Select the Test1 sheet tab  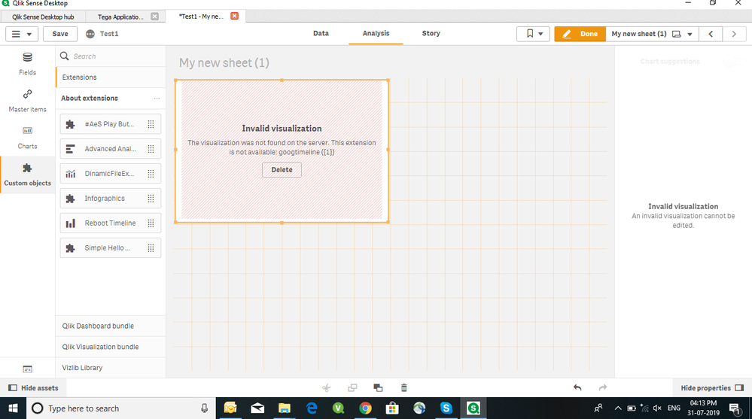[201, 17]
